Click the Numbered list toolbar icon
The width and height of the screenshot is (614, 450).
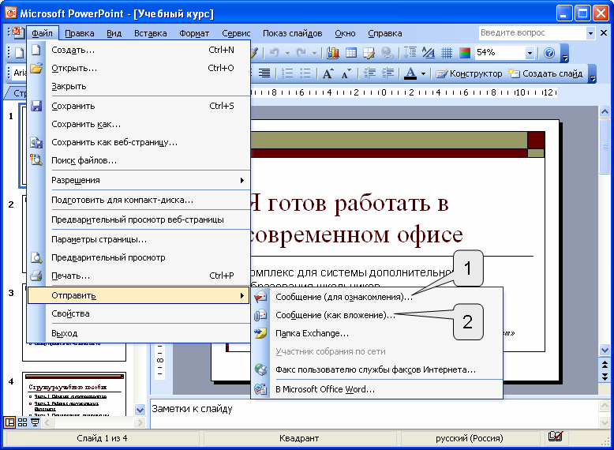click(287, 73)
